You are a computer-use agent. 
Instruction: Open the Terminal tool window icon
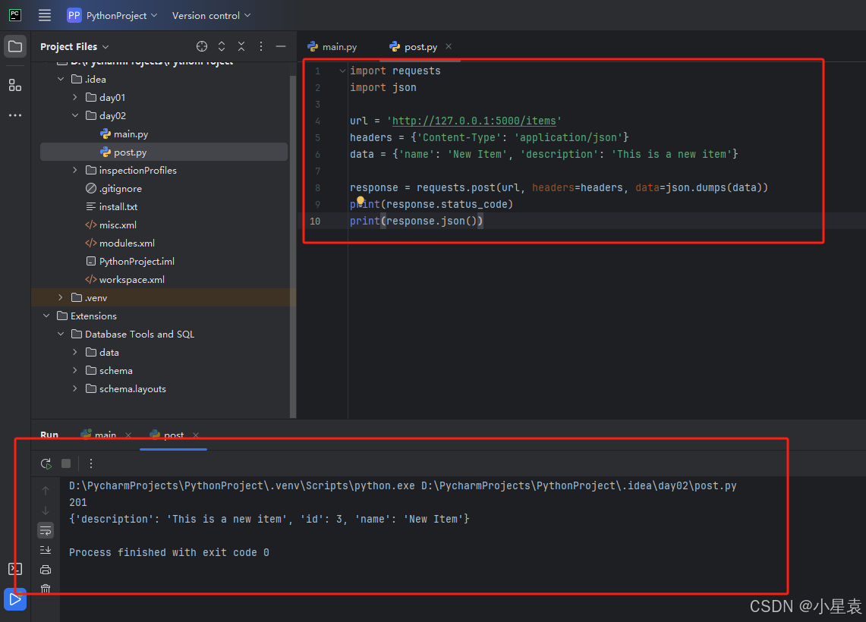pyautogui.click(x=15, y=569)
